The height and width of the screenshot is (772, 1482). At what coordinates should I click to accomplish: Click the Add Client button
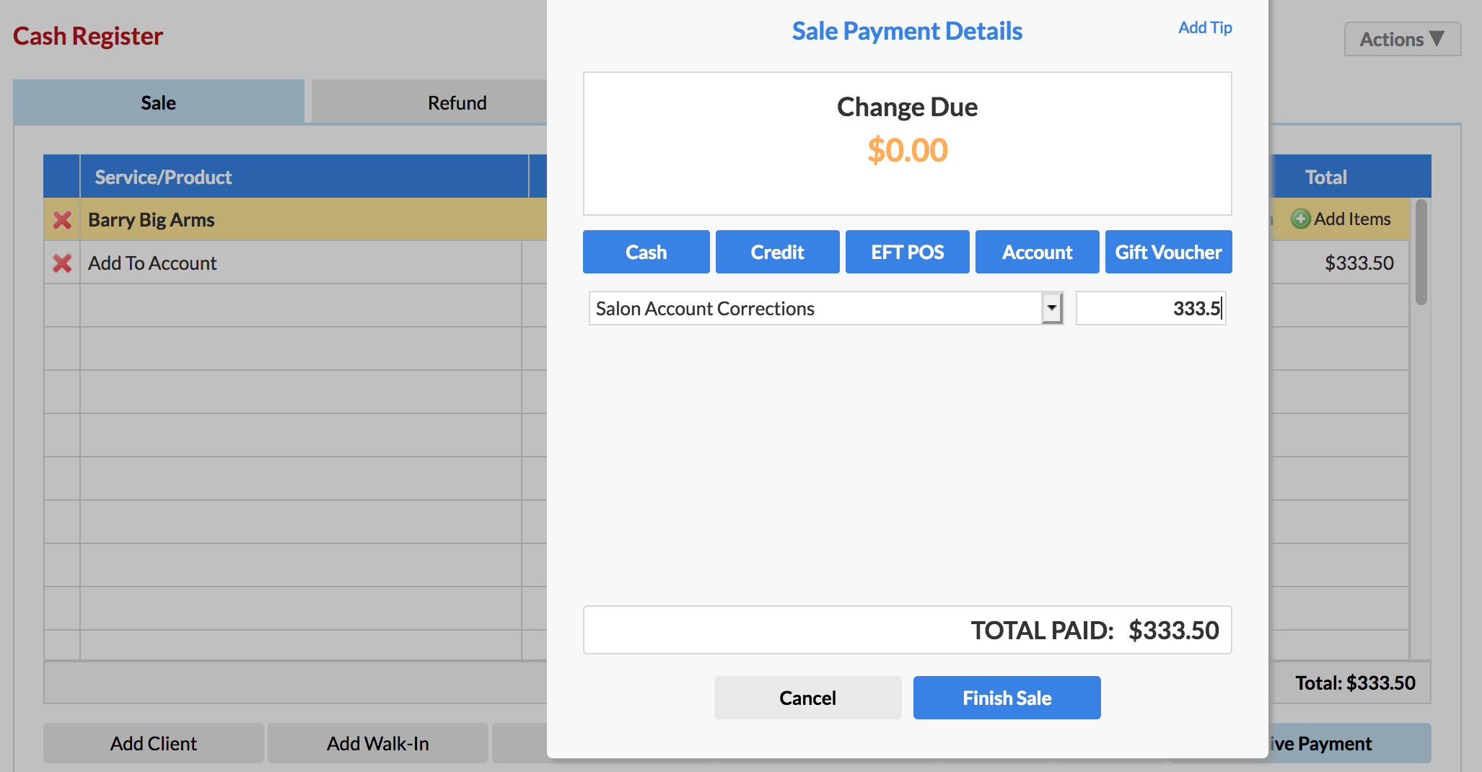click(154, 743)
